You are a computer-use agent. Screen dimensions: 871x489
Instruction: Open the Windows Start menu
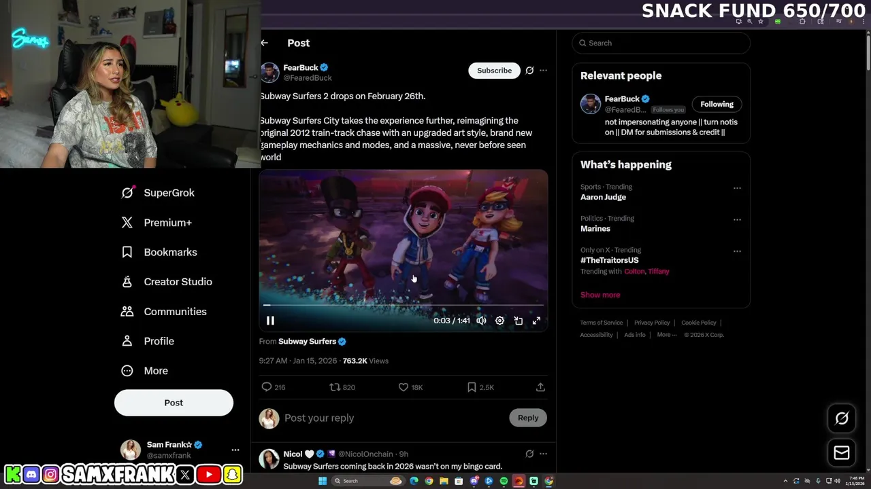coord(323,481)
